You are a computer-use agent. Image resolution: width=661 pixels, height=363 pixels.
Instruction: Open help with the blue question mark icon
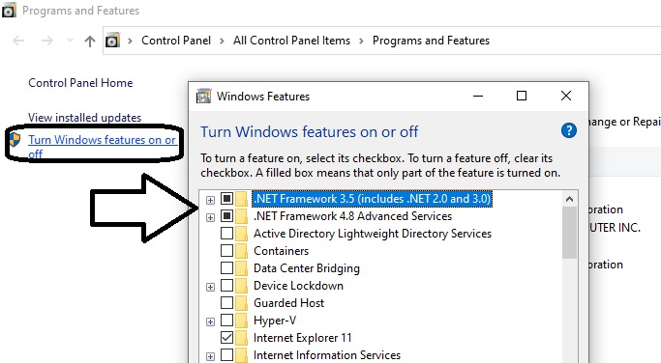(568, 130)
